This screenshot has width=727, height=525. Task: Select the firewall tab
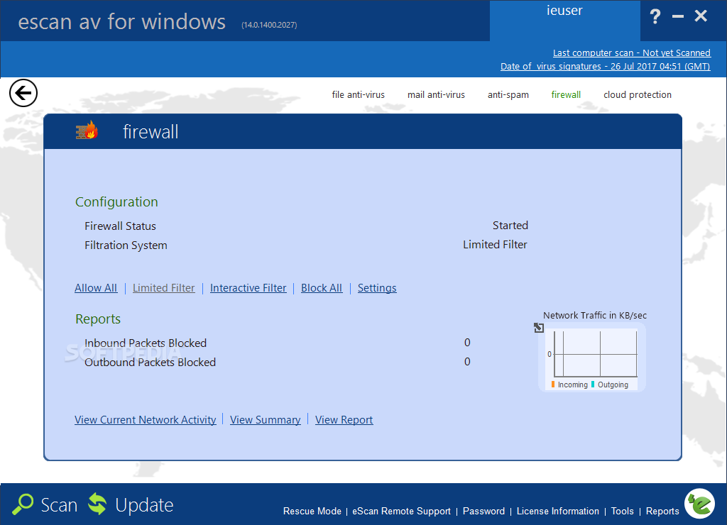click(566, 94)
